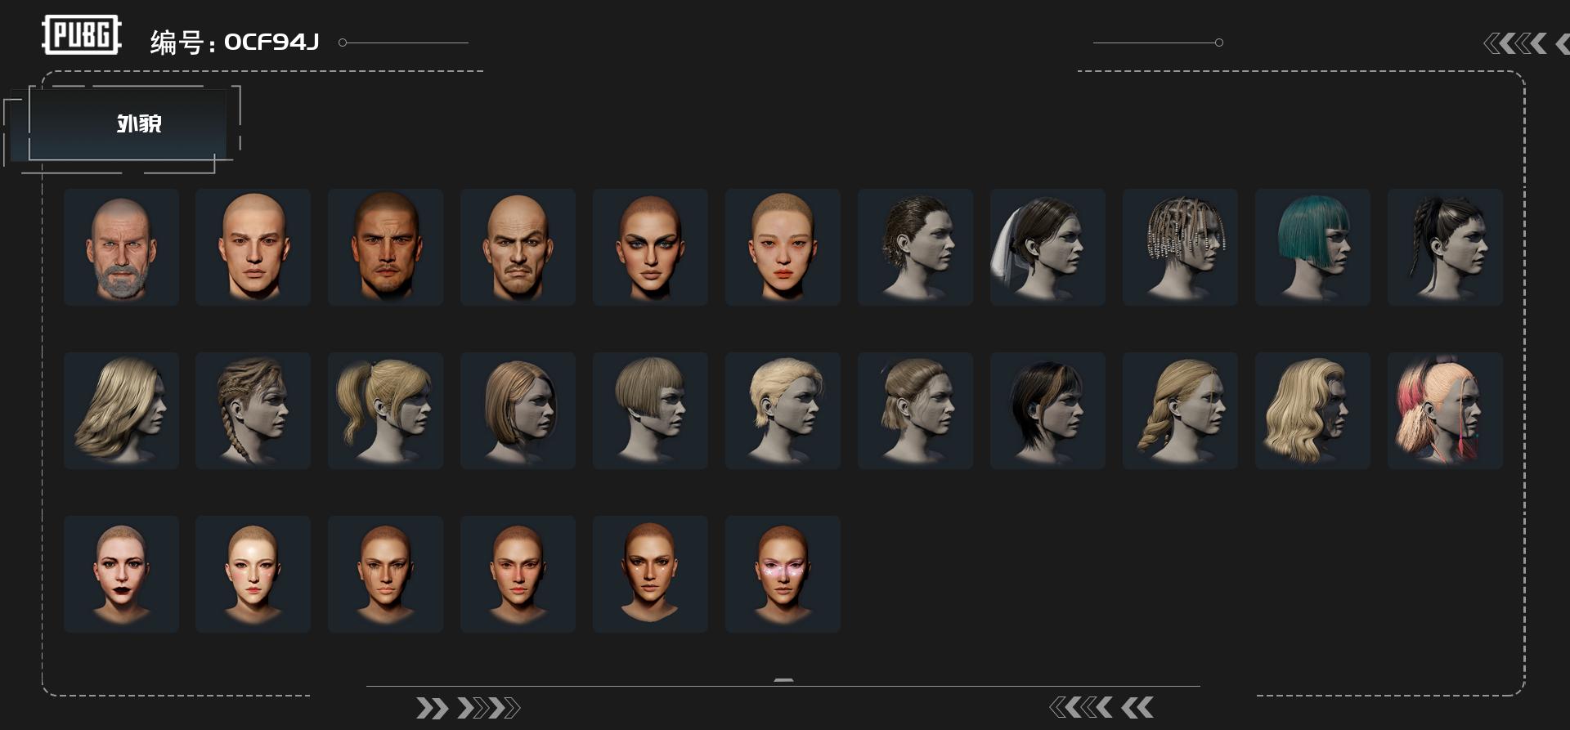Select the pink and orange pigtails hairstyle
The image size is (1570, 730).
1445,410
